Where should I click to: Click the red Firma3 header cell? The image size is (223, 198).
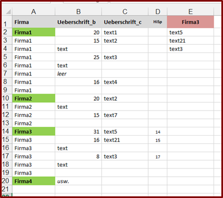tap(190, 22)
